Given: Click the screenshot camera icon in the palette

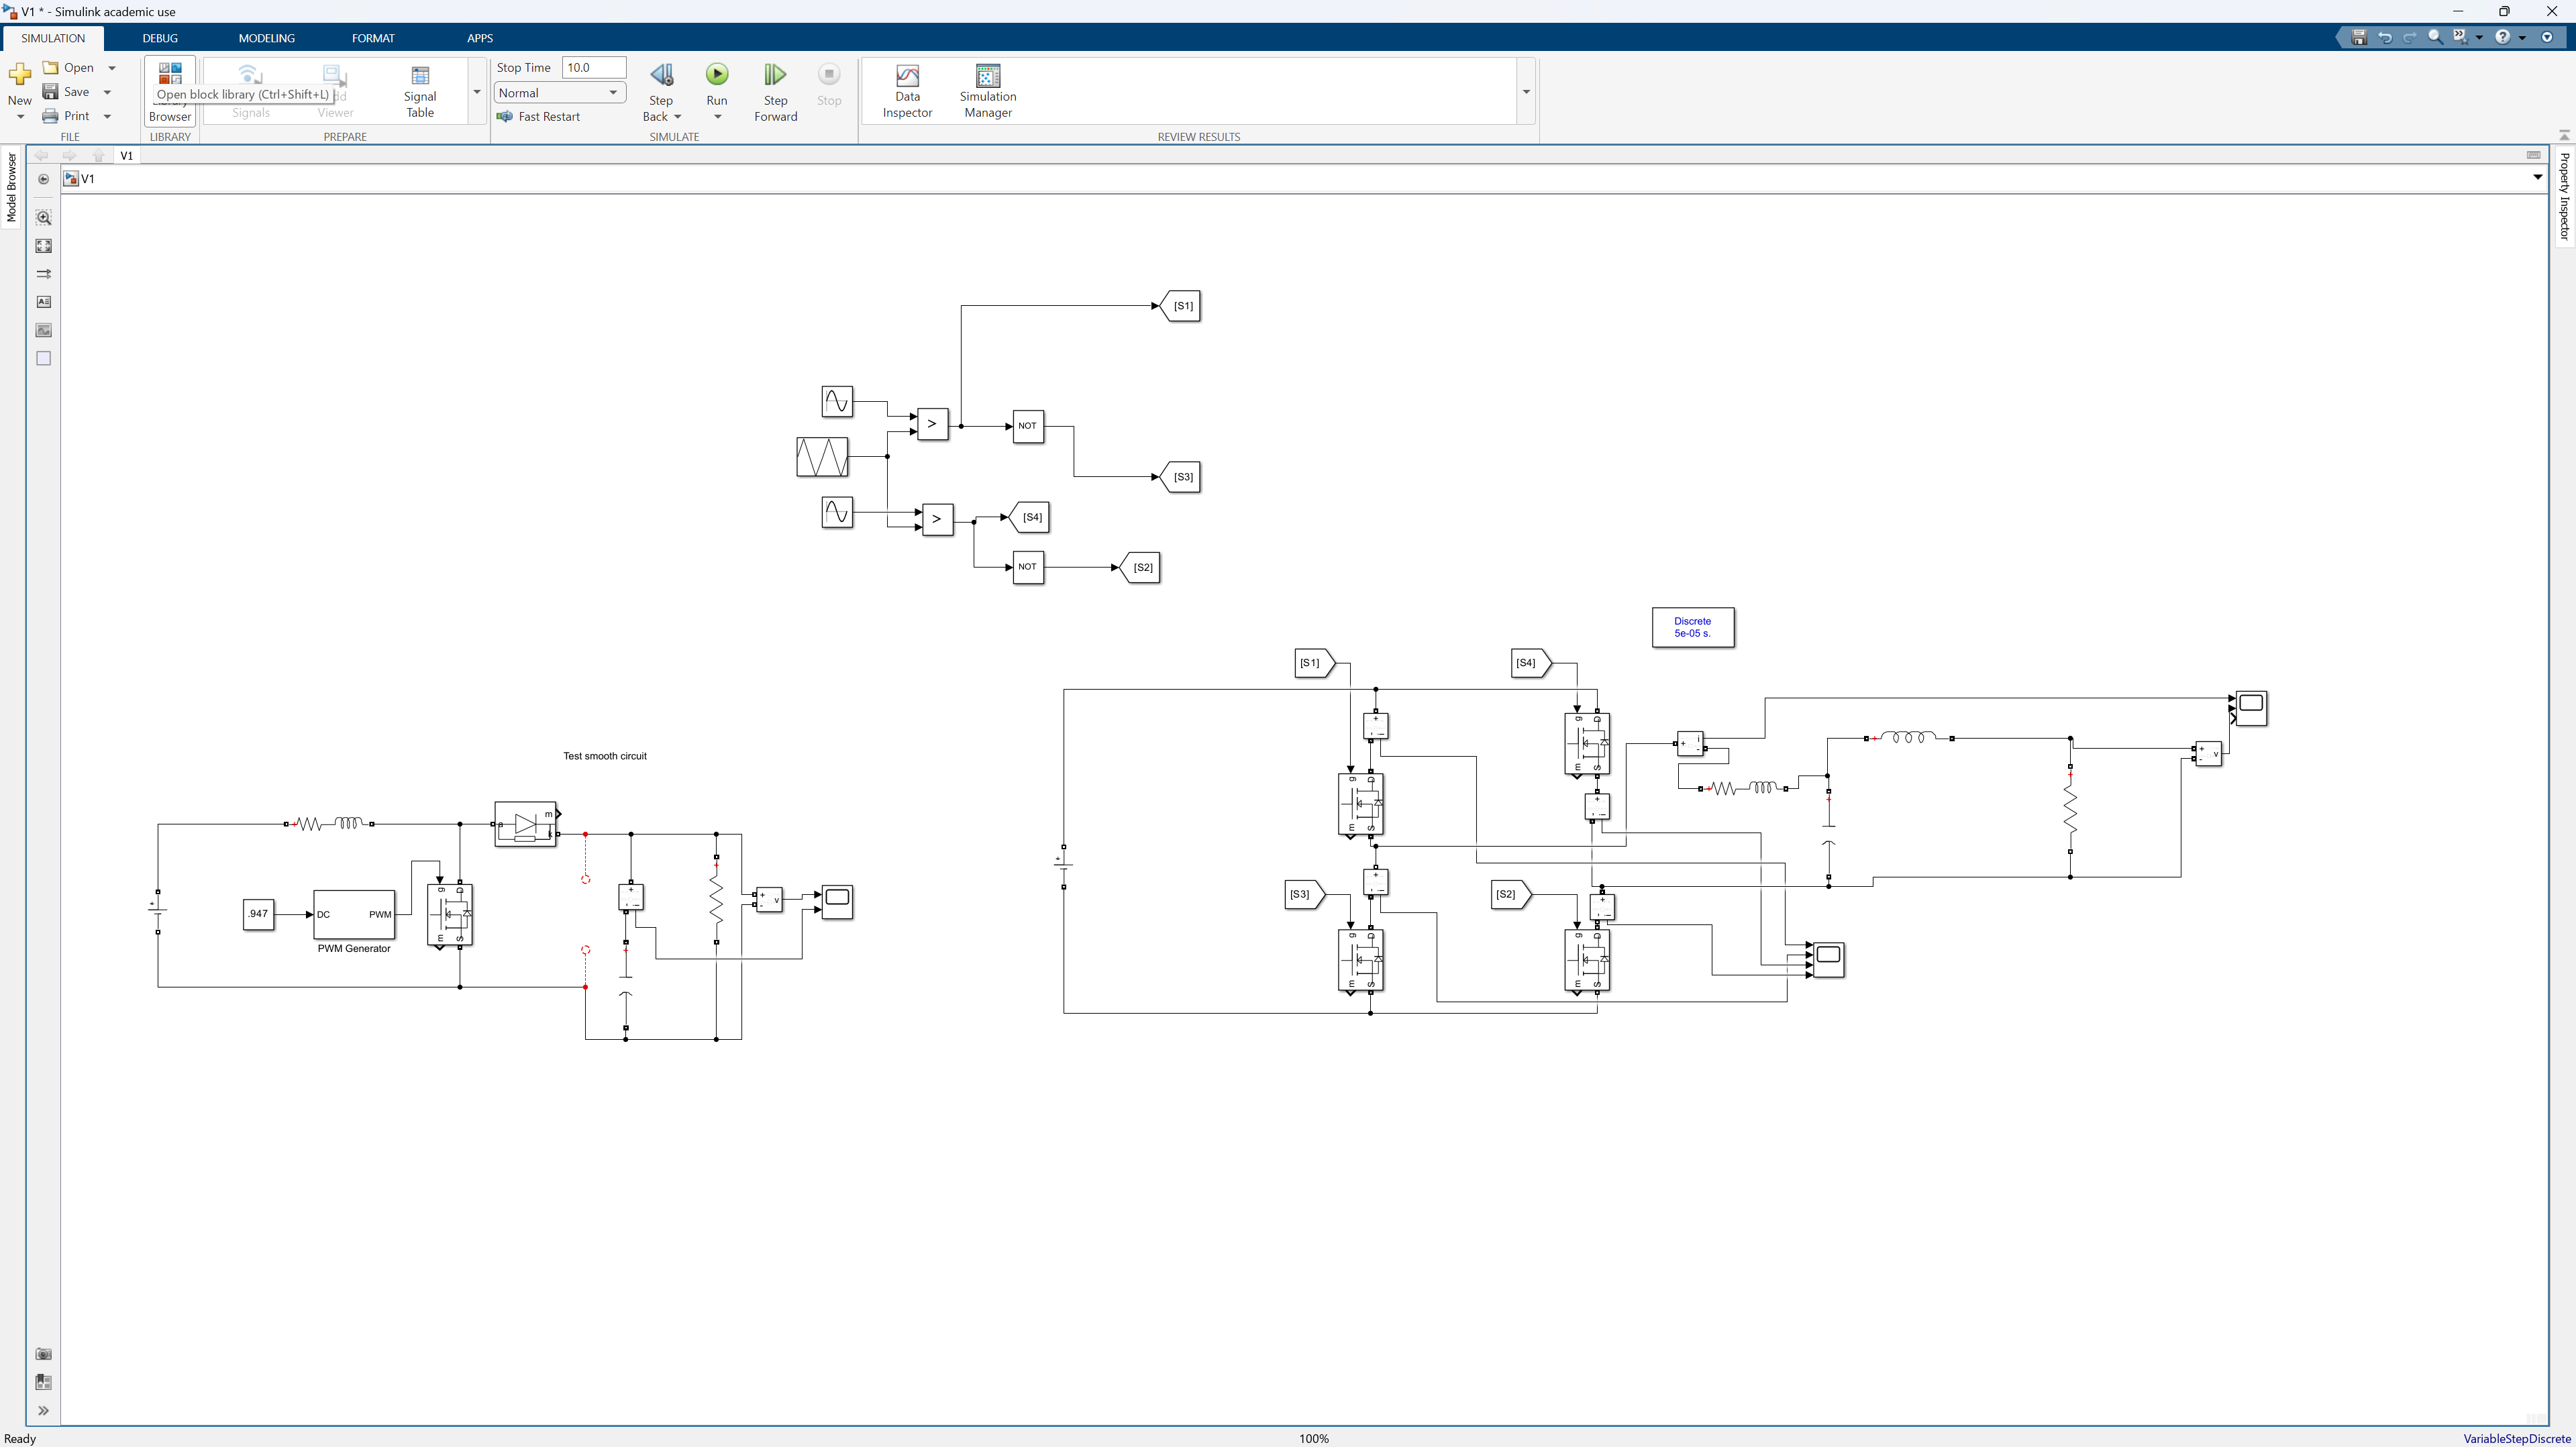Looking at the screenshot, I should tap(43, 1354).
